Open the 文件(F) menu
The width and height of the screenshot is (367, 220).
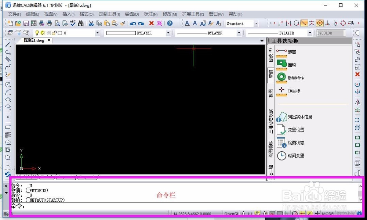click(15, 14)
